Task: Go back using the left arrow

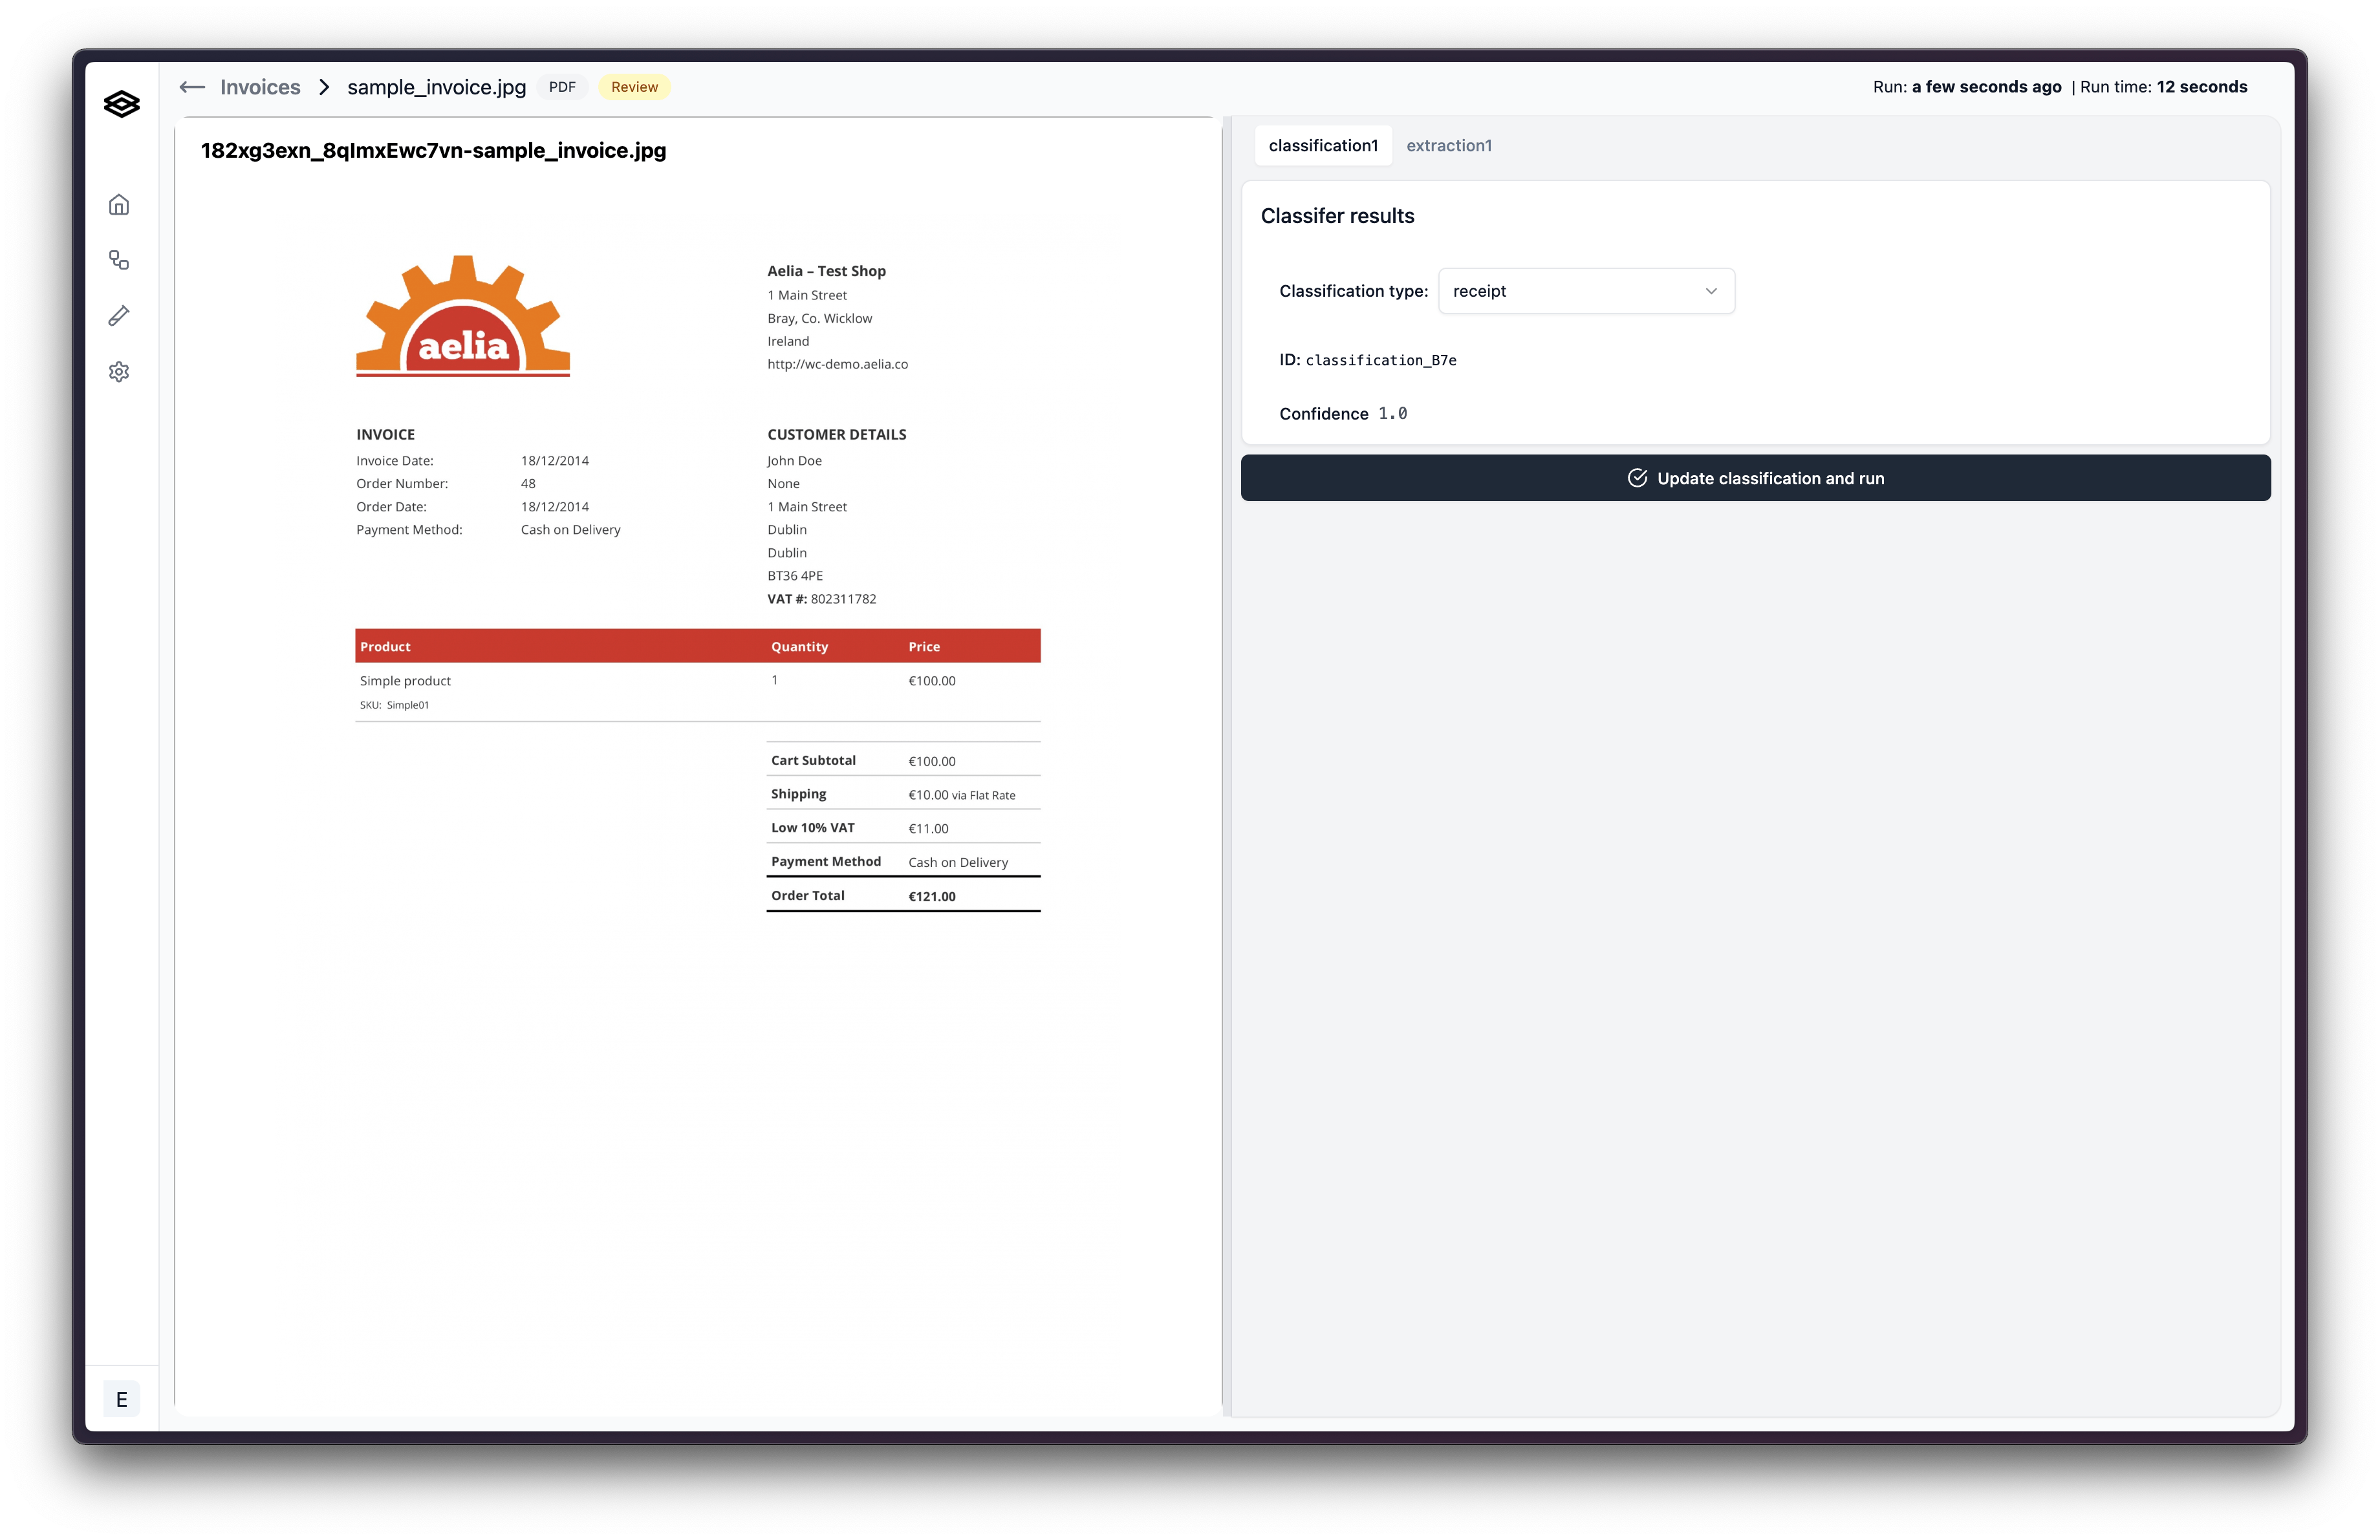Action: coord(192,87)
